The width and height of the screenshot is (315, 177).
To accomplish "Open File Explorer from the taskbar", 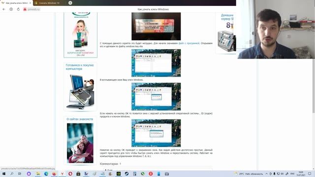I will (x=38, y=174).
